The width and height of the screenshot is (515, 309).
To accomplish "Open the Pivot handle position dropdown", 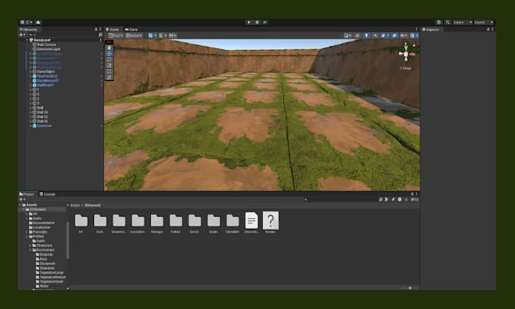I will point(116,36).
